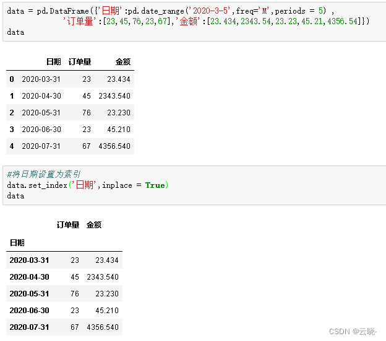Click value 23.434 in first table
The height and width of the screenshot is (341, 386).
119,79
